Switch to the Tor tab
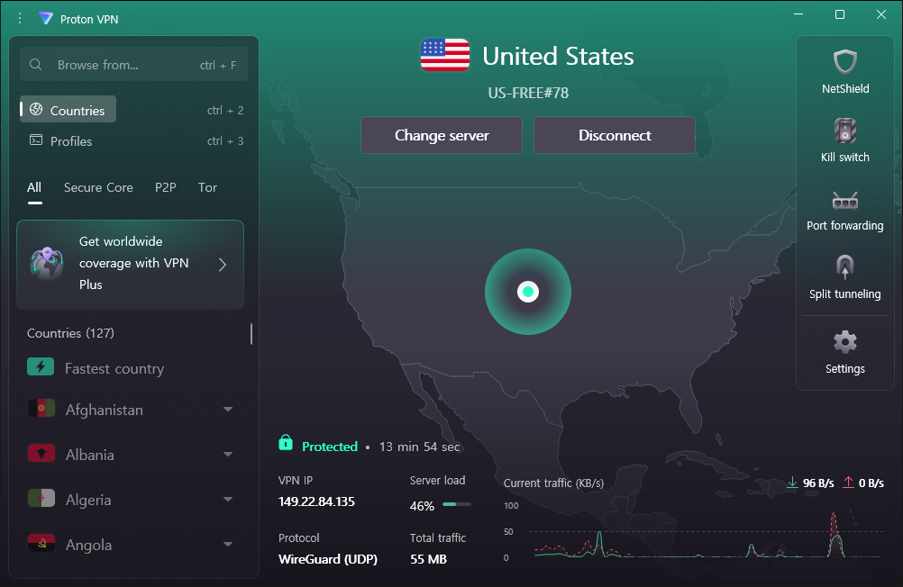This screenshot has height=587, width=903. [207, 187]
